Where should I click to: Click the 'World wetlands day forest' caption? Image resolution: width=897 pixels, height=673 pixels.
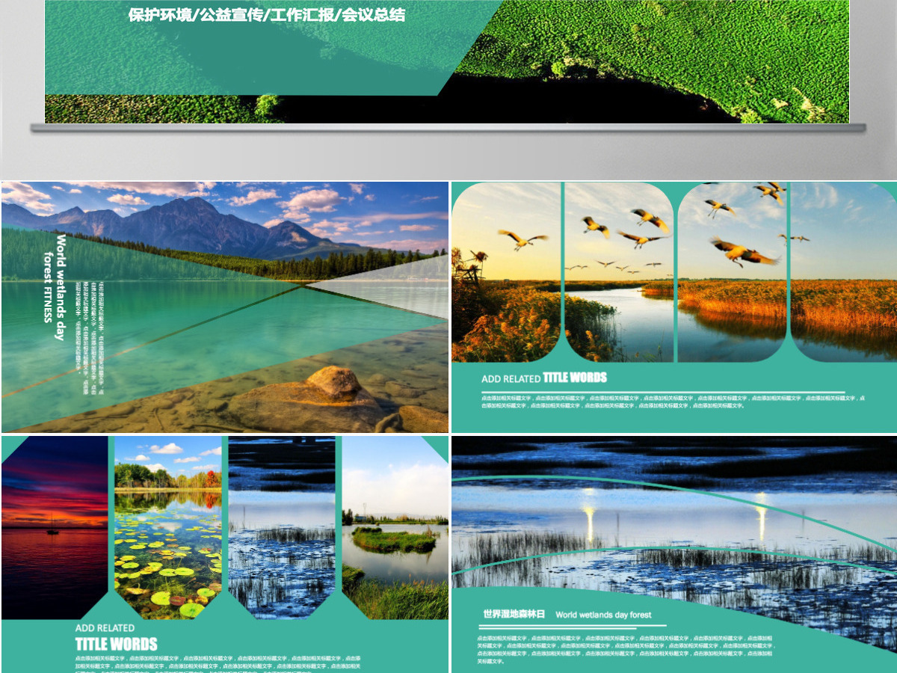tap(603, 615)
